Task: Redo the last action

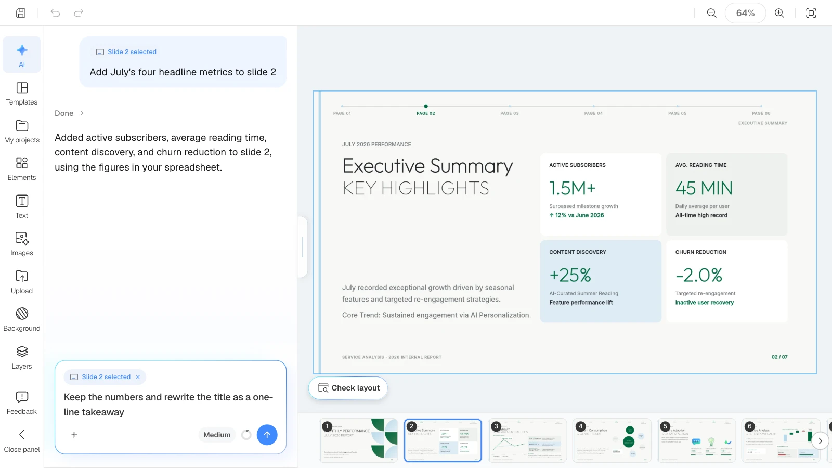Action: coord(79,13)
